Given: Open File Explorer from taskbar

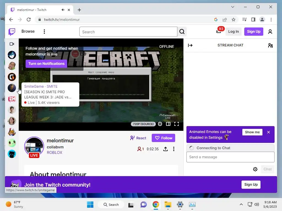Looking at the screenshot, I should click(168, 204).
